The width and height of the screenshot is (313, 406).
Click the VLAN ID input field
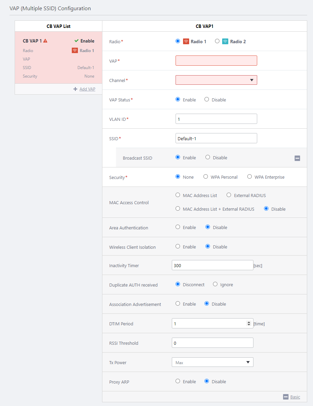click(216, 119)
